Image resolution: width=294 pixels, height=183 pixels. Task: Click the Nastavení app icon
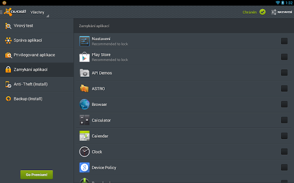point(85,41)
